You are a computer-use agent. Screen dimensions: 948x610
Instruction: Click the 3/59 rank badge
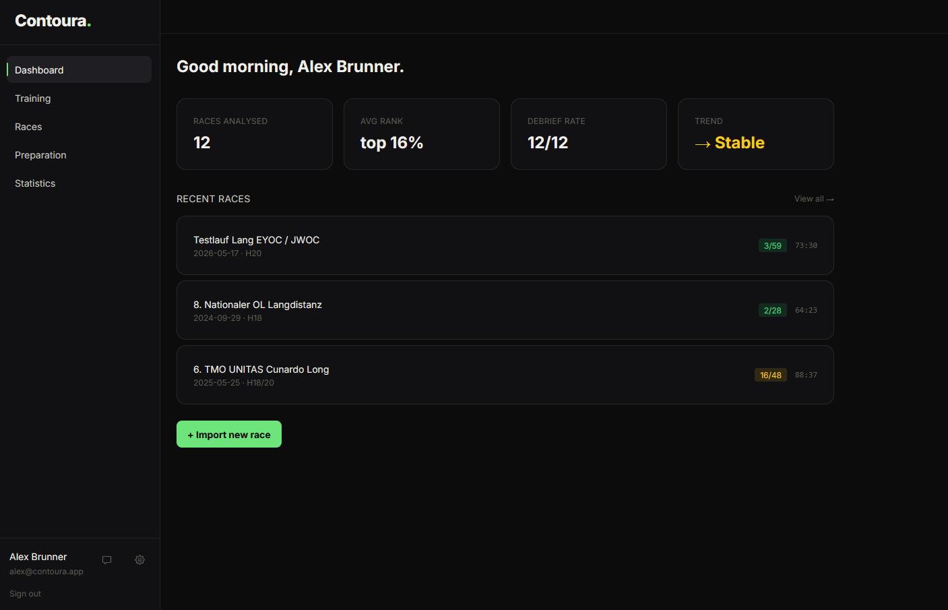pyautogui.click(x=773, y=245)
